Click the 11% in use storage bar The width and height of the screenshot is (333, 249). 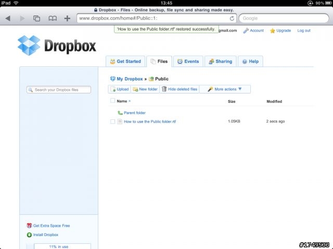click(59, 246)
